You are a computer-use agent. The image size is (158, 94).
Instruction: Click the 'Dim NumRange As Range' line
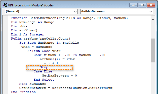click(x=33, y=22)
